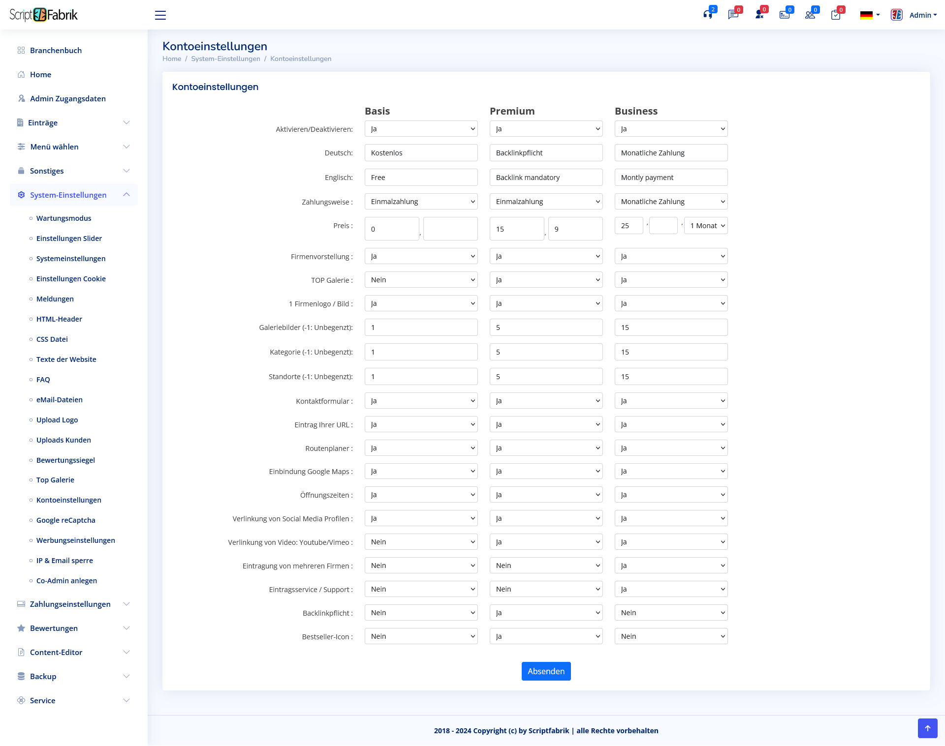Screen dimensions: 945x746
Task: Click the System-Einstellungen gear icon
Action: coord(21,195)
